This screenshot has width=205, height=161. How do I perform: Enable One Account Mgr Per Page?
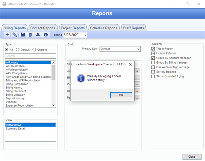(x=153, y=67)
